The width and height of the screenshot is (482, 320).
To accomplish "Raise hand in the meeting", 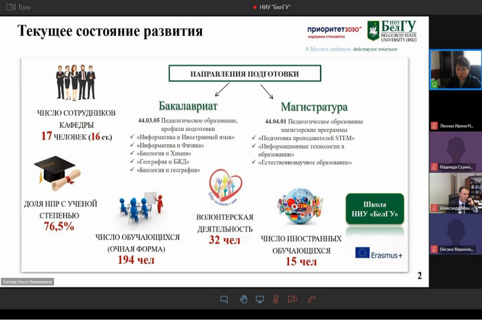I will [x=243, y=300].
